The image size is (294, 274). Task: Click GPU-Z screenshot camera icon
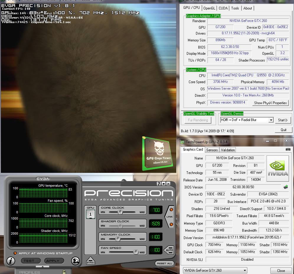pos(288,149)
